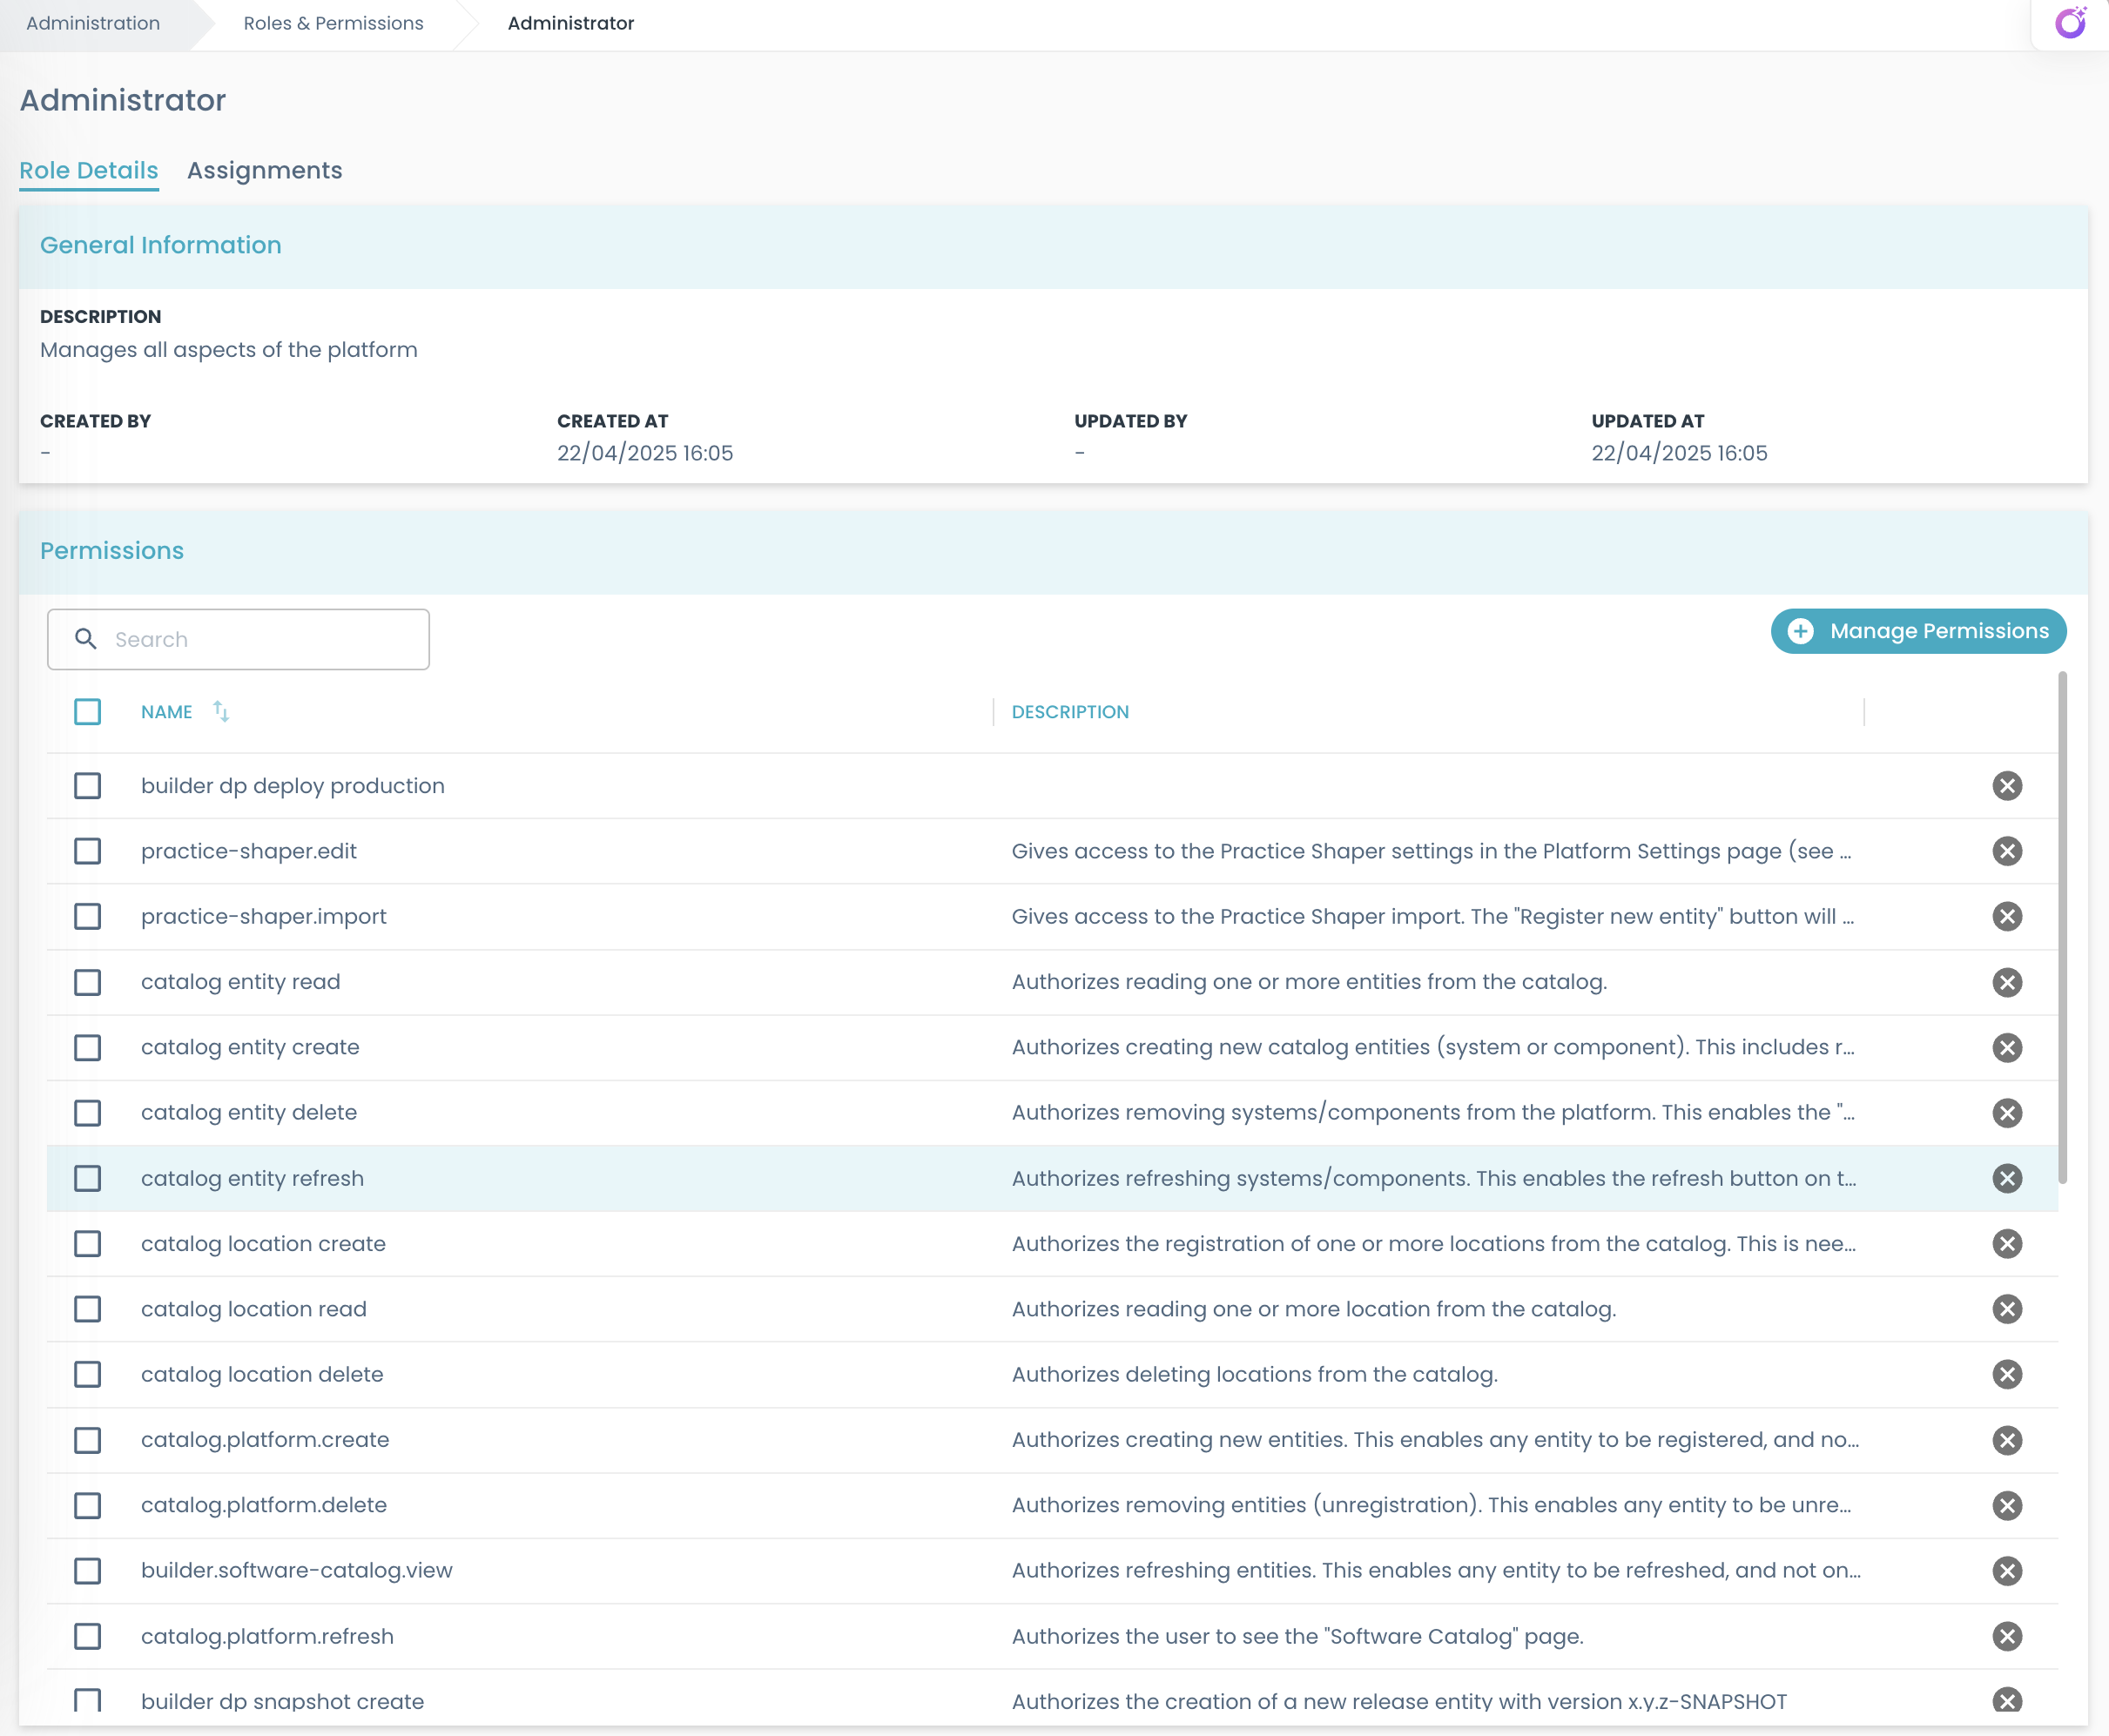Remove the practice-shaper.edit permission
2109x1736 pixels.
(2006, 851)
